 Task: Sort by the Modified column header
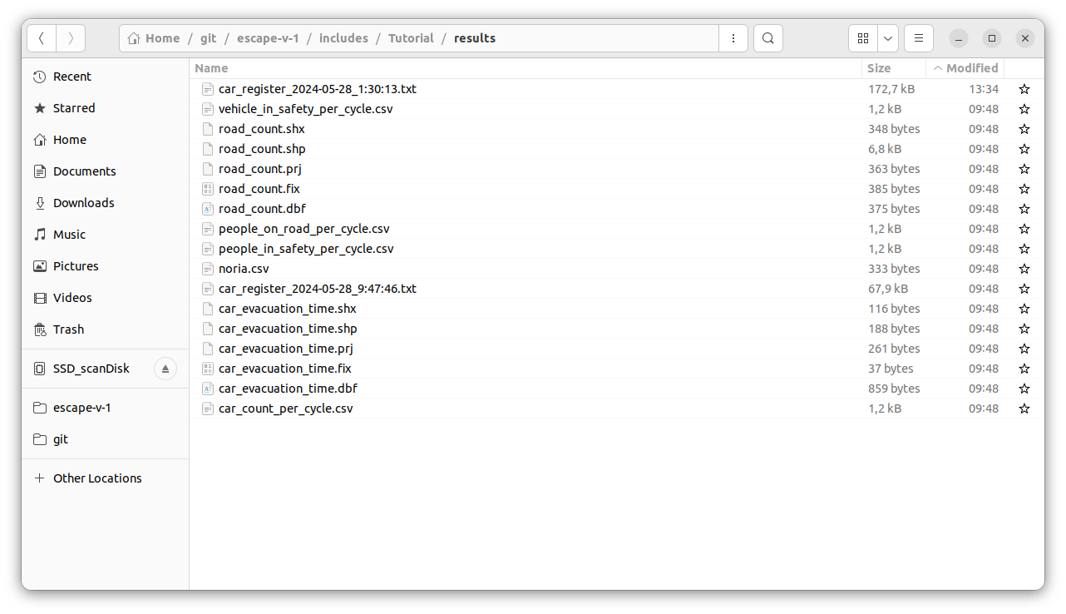click(971, 68)
